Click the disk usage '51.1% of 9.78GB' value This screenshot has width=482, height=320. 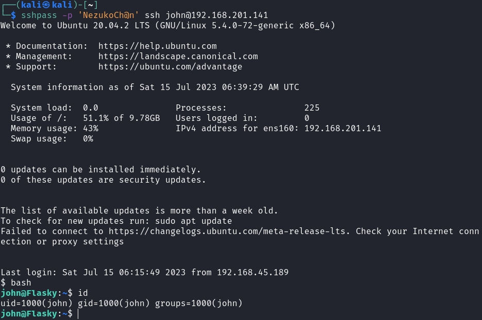pos(122,118)
